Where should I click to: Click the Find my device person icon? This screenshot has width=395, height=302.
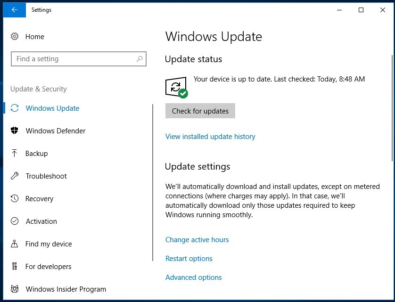[x=14, y=244]
